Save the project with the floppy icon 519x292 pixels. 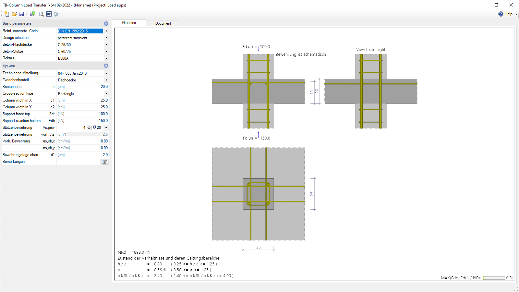click(x=21, y=14)
